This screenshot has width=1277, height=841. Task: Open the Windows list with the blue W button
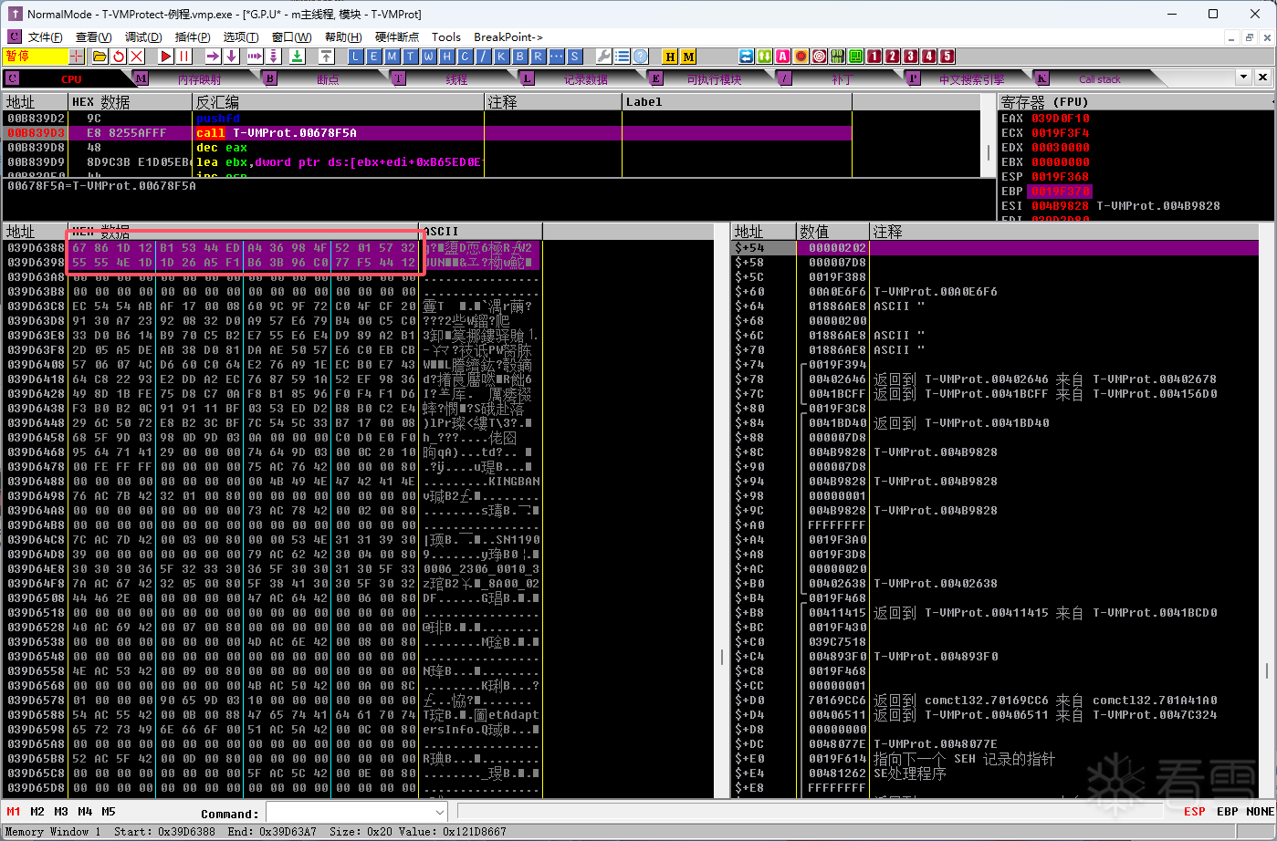pos(428,57)
